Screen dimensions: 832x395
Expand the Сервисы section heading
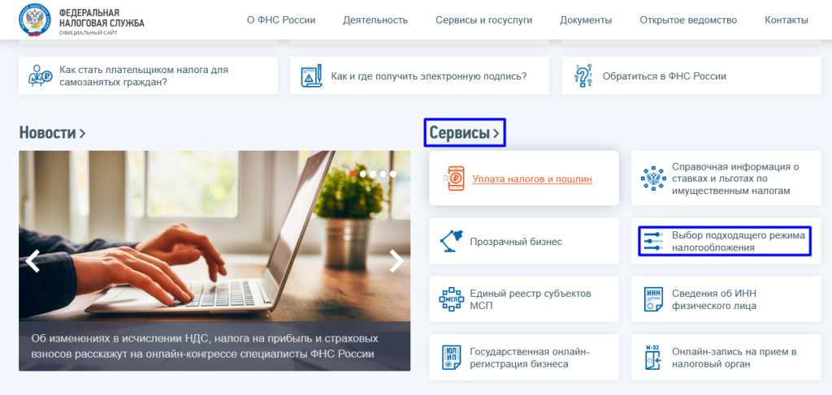(464, 133)
